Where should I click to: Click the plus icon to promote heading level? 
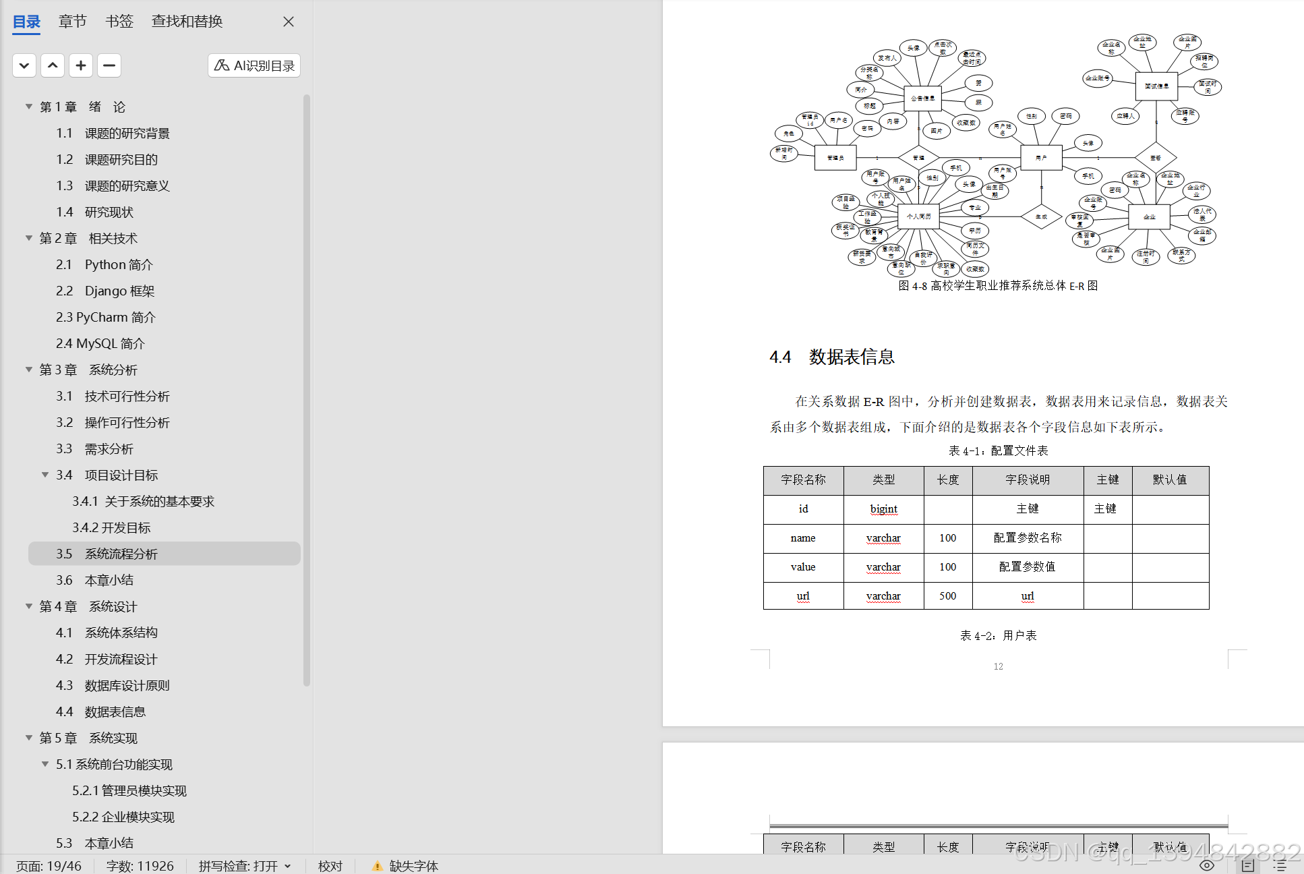tap(81, 65)
